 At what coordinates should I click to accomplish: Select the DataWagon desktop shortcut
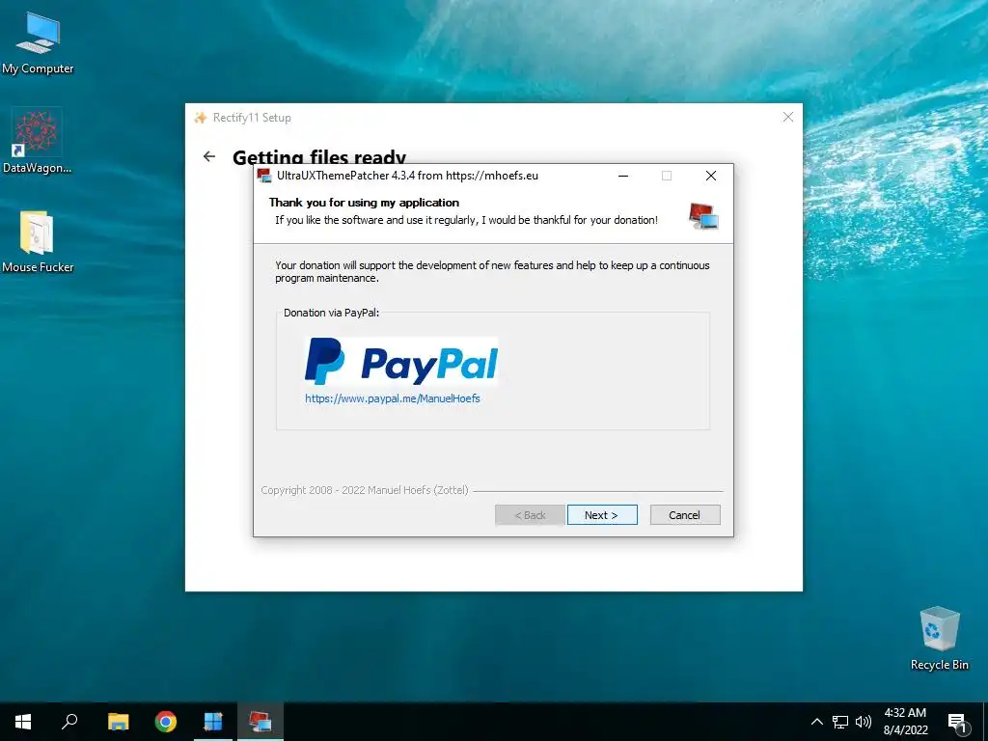[x=37, y=141]
